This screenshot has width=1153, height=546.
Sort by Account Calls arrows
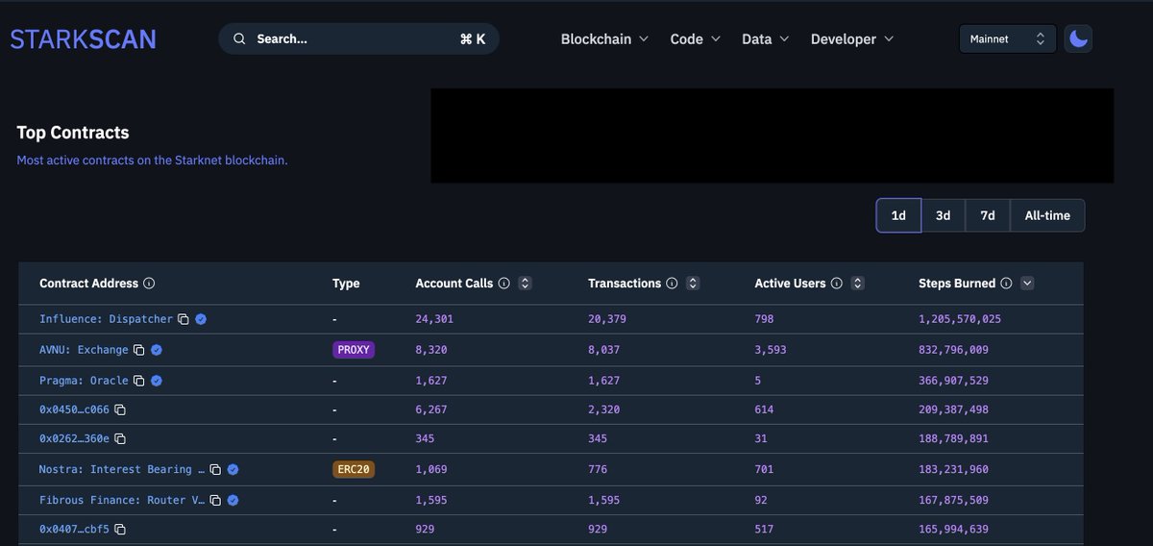point(525,284)
